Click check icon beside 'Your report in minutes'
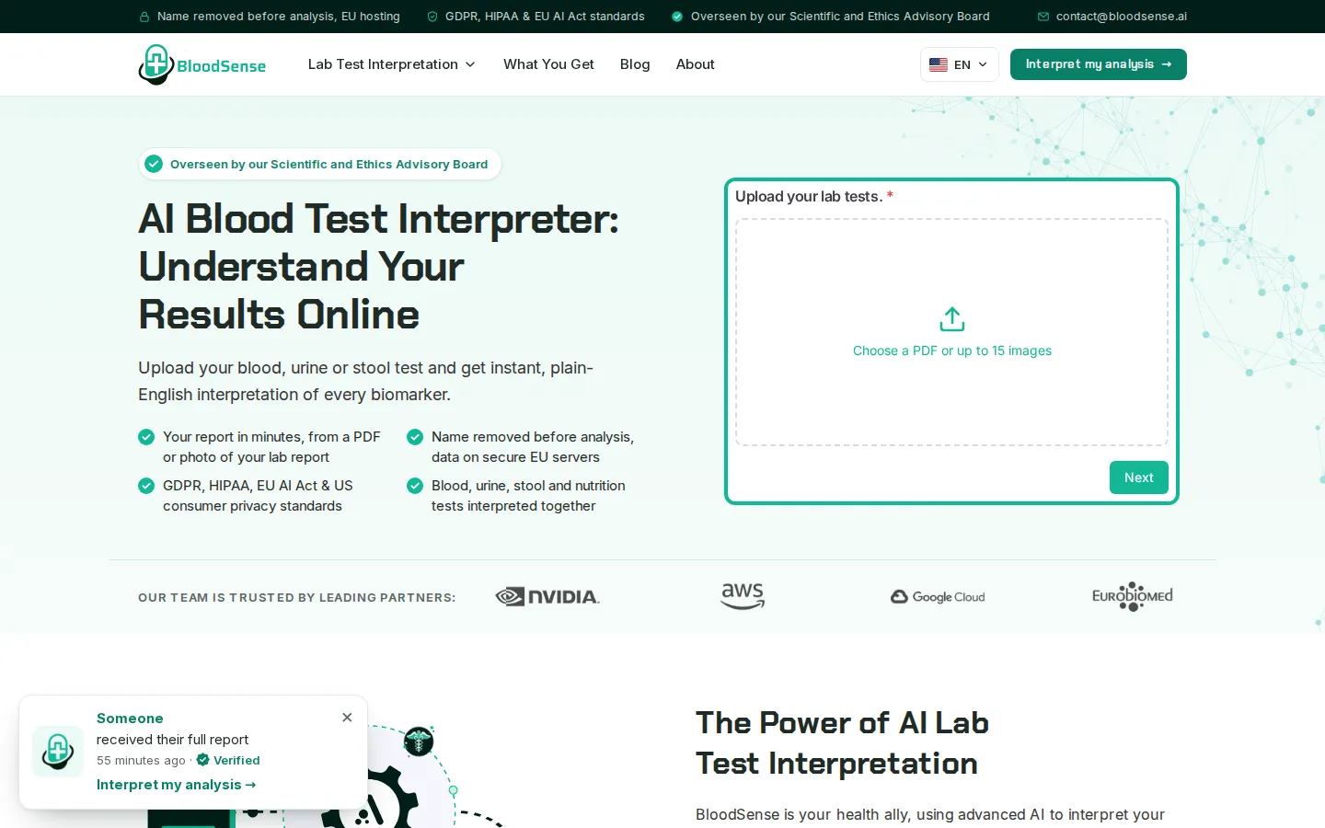The image size is (1325, 828). pos(146,437)
